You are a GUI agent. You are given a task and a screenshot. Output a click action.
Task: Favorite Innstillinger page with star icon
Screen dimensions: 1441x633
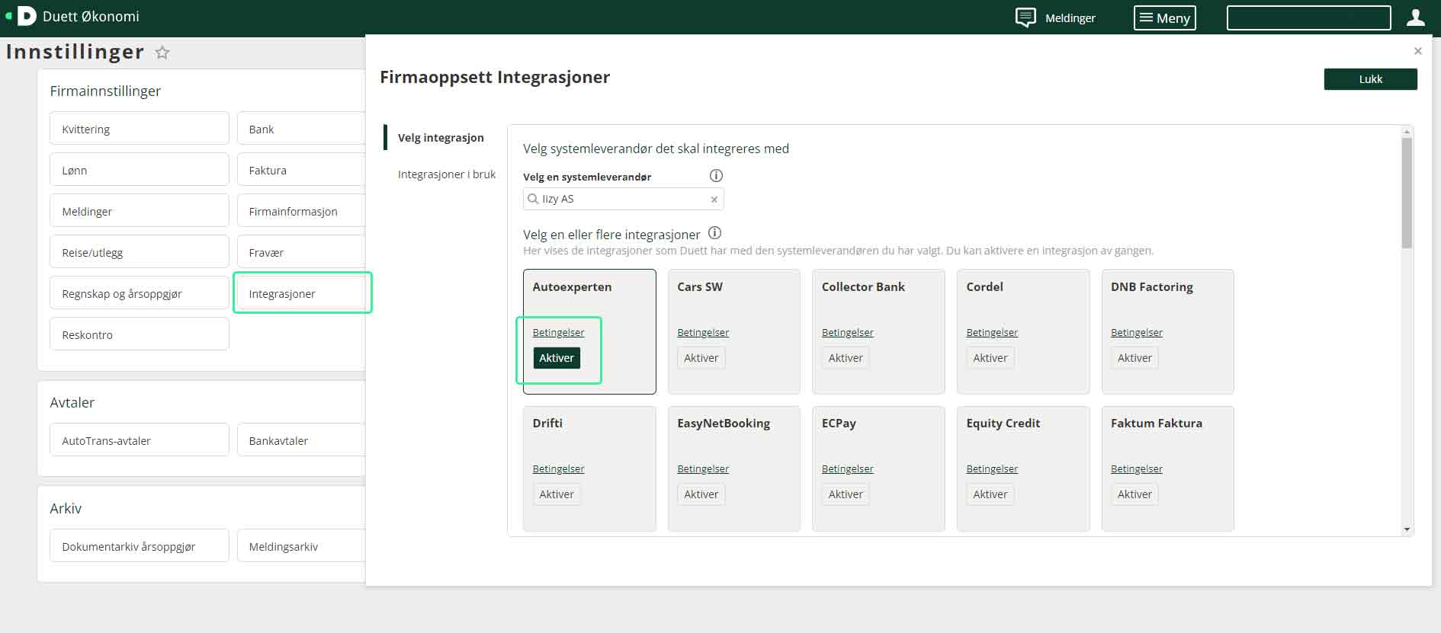tap(162, 53)
